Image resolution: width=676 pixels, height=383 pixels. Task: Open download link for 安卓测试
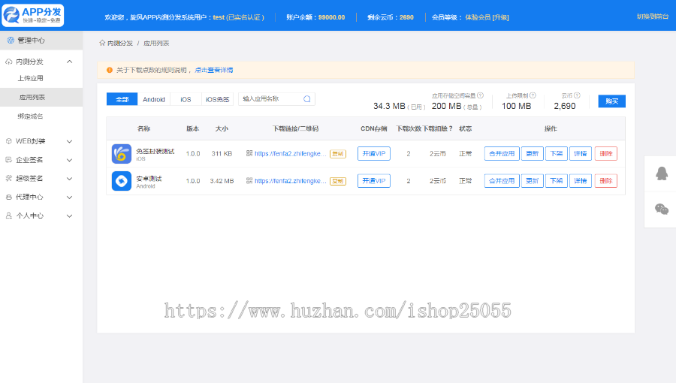pyautogui.click(x=290, y=181)
